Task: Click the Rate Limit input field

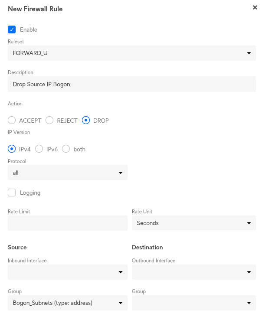Action: (x=67, y=223)
